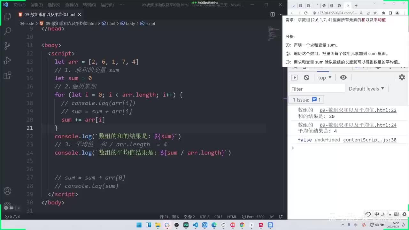Open Chrome on taskbar

(242, 225)
